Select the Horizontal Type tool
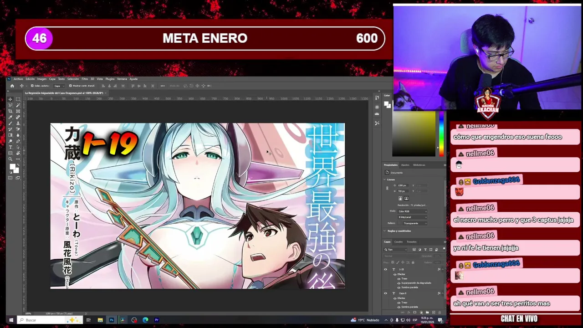The width and height of the screenshot is (583, 328). coord(10,147)
